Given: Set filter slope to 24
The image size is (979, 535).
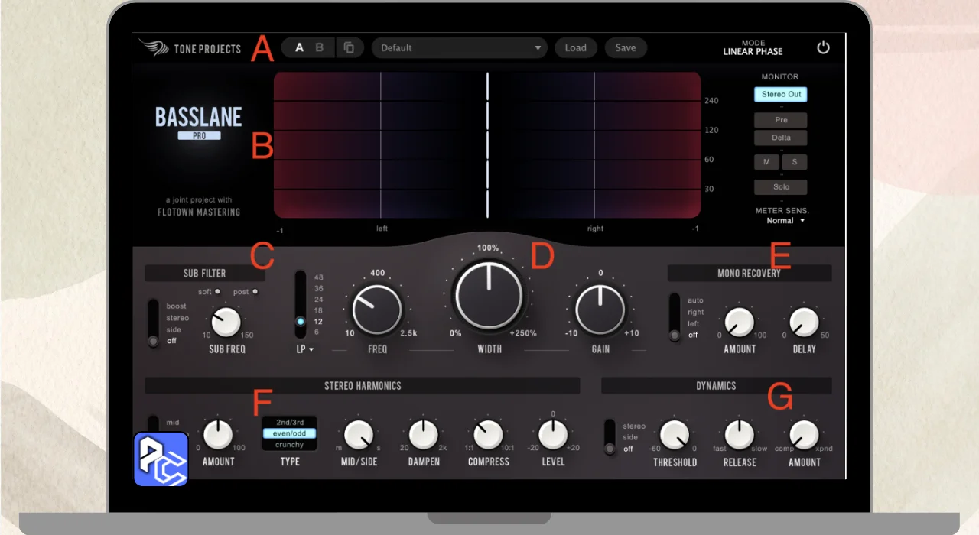Looking at the screenshot, I should point(318,300).
